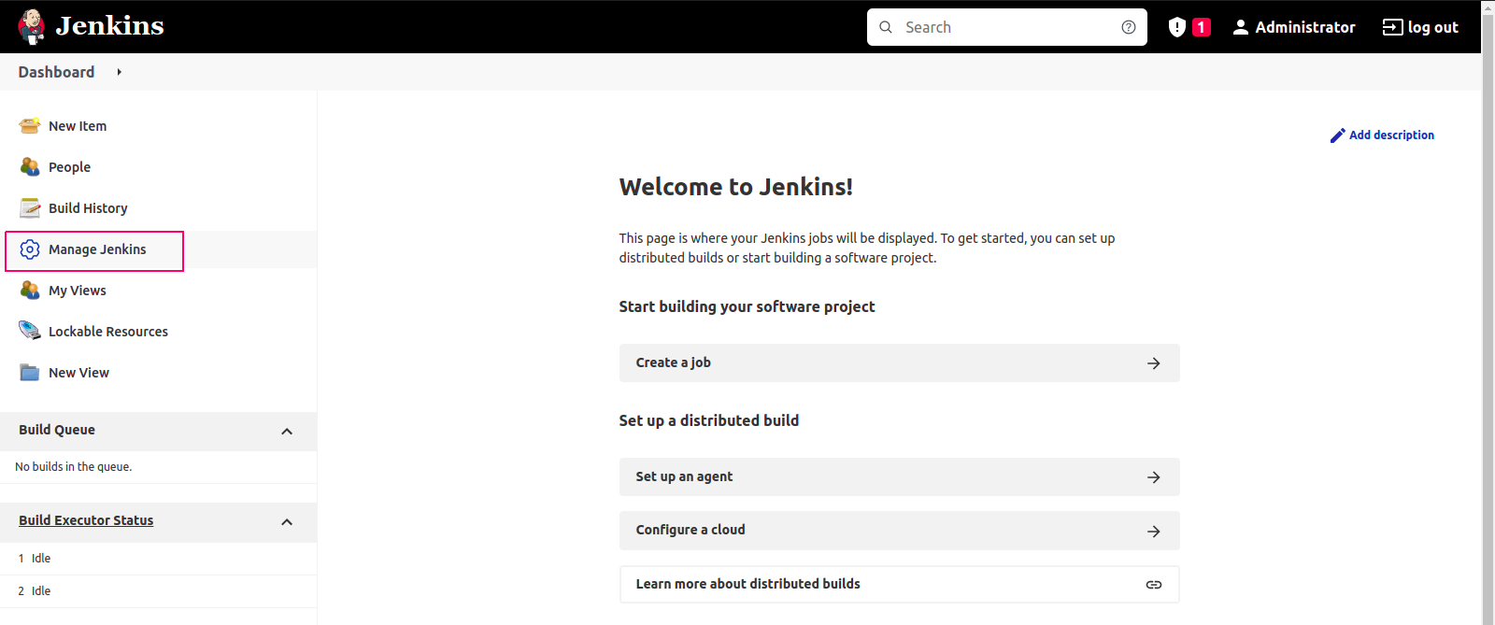Click the Build History notepad icon
Image resolution: width=1495 pixels, height=625 pixels.
coord(30,208)
